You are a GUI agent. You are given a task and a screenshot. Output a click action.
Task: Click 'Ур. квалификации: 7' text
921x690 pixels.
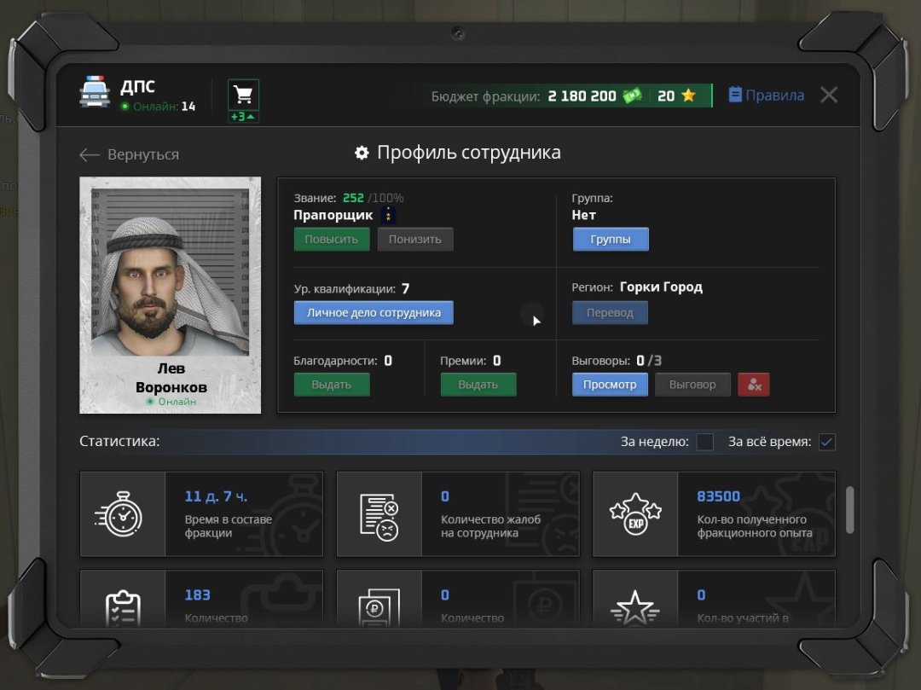[x=352, y=288]
